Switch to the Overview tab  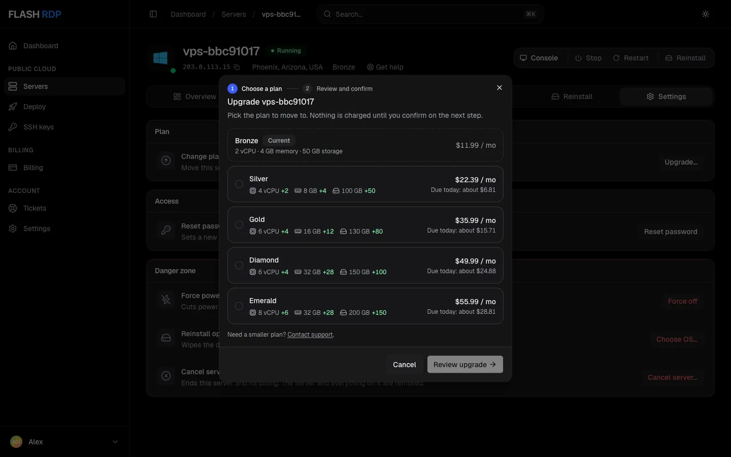pyautogui.click(x=194, y=96)
